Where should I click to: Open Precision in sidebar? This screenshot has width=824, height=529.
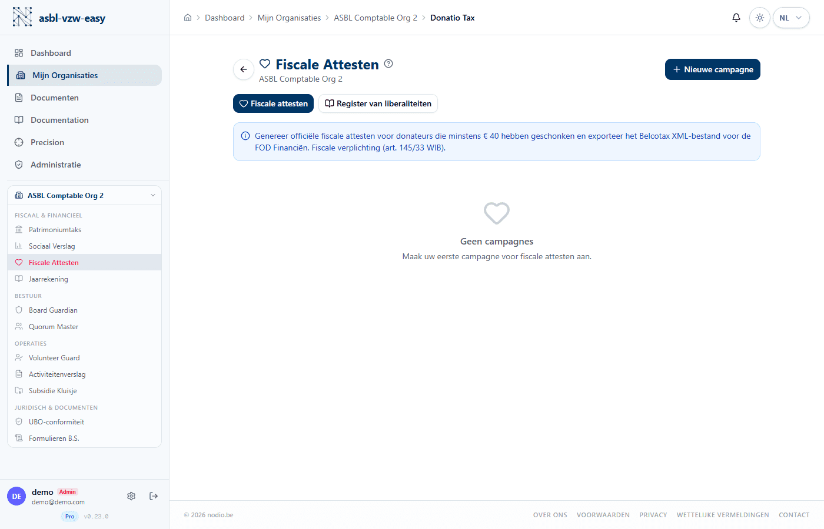click(84, 142)
